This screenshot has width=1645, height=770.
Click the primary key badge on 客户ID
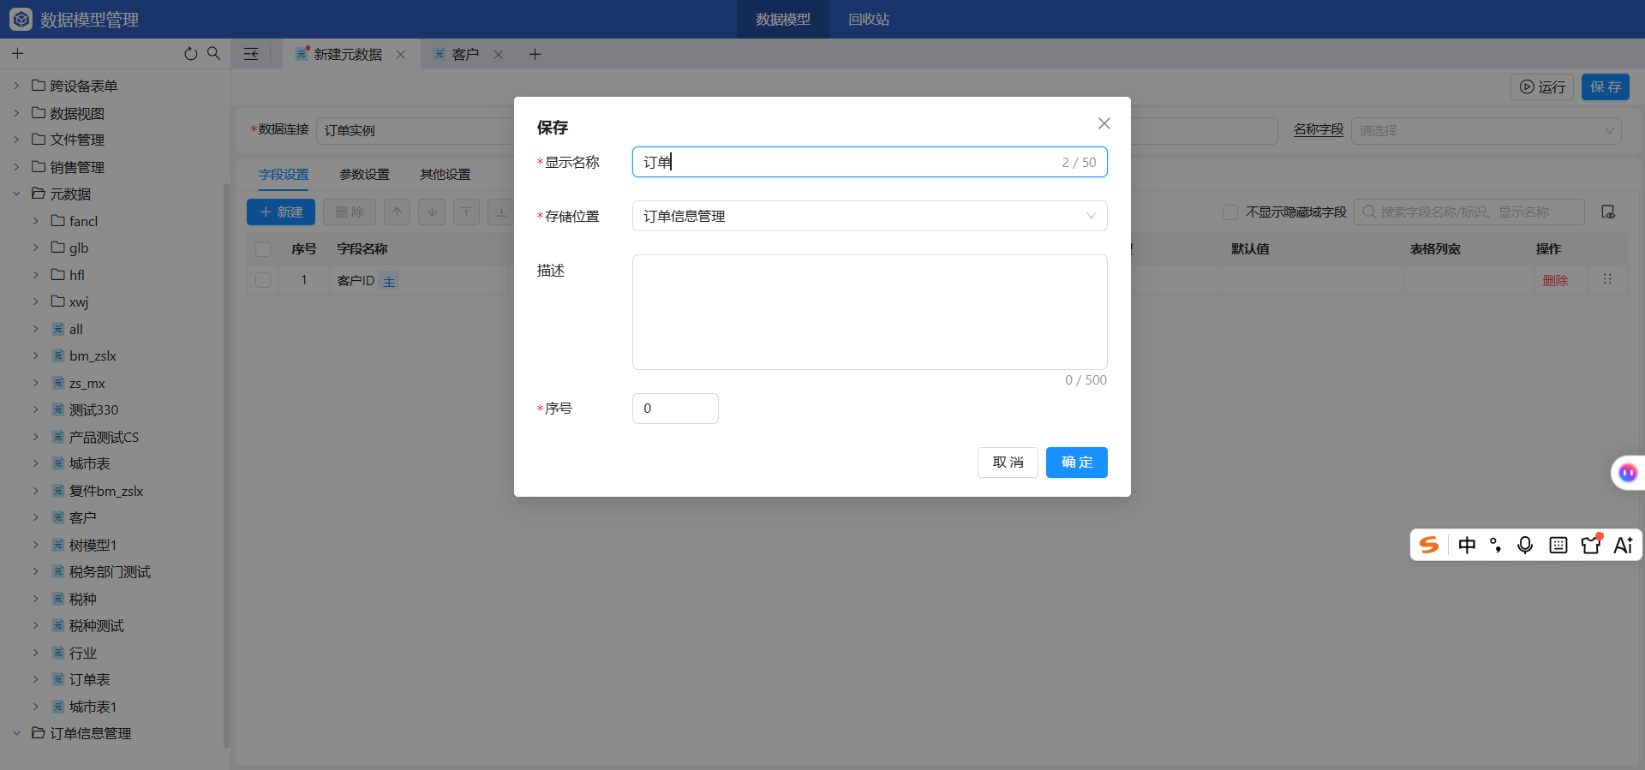tap(389, 281)
